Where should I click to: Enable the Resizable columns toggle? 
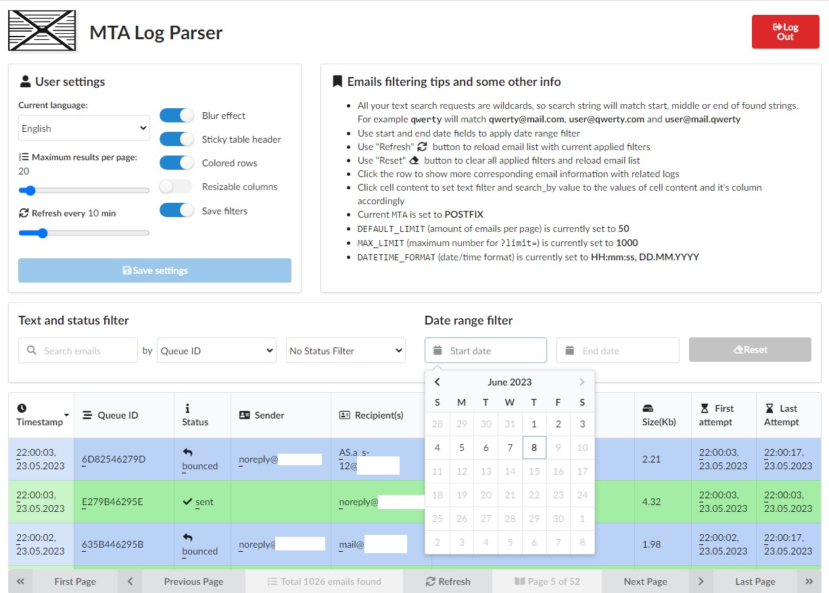point(176,187)
